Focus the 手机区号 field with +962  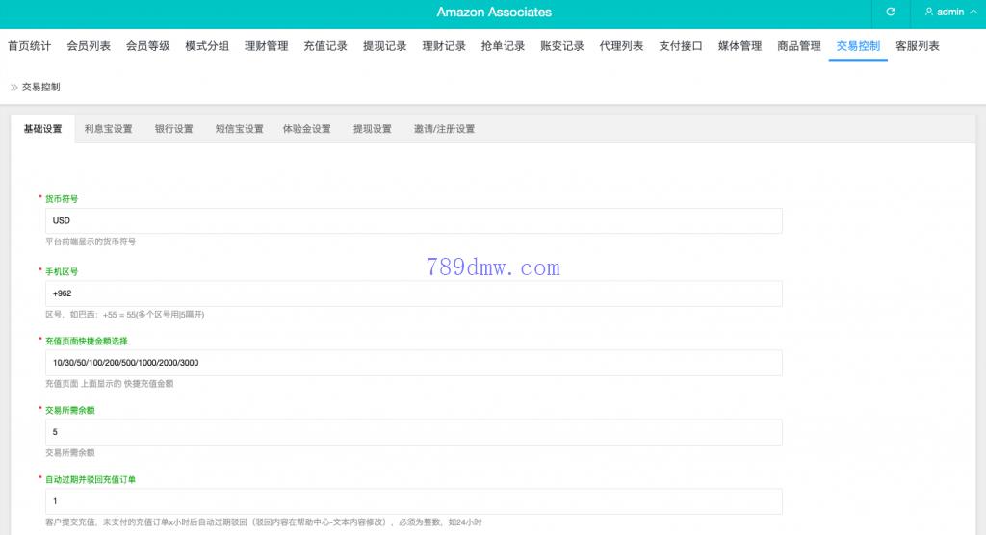[x=413, y=293]
